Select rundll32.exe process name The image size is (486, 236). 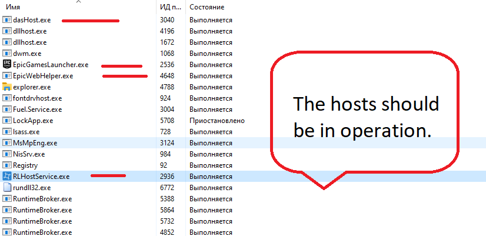(32, 188)
